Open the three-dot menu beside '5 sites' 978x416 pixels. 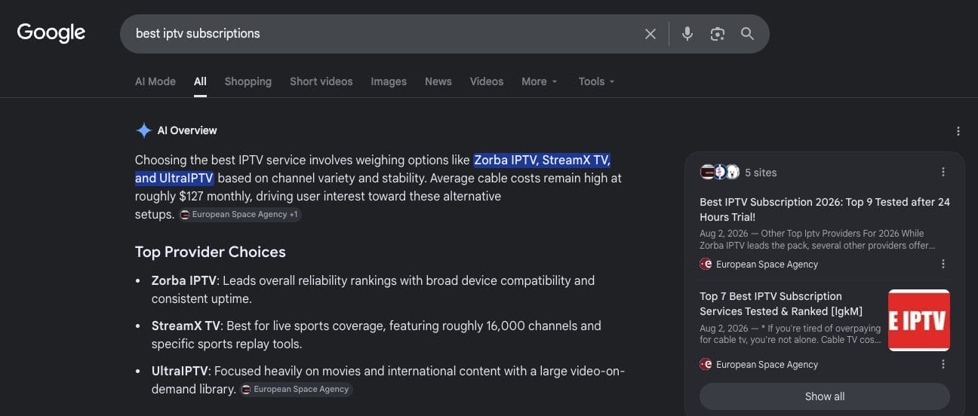943,172
